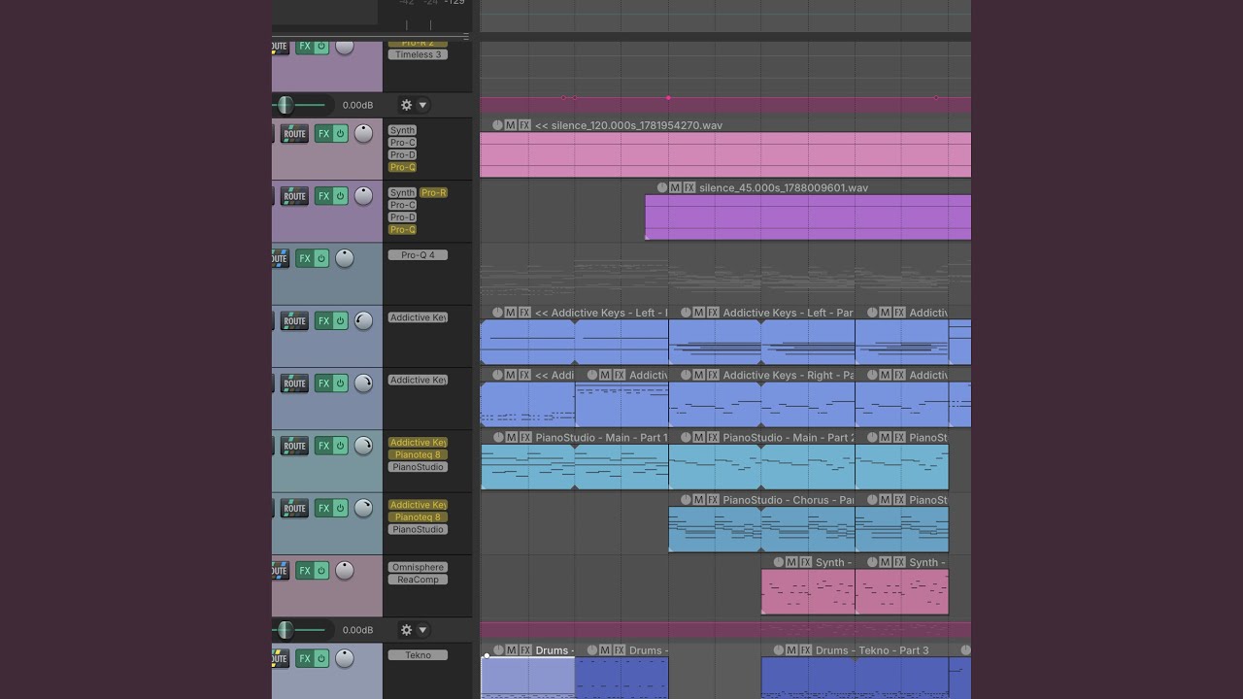Open item FX on Drums - Tekno - Part 3
1243x699 pixels.
[x=805, y=650]
